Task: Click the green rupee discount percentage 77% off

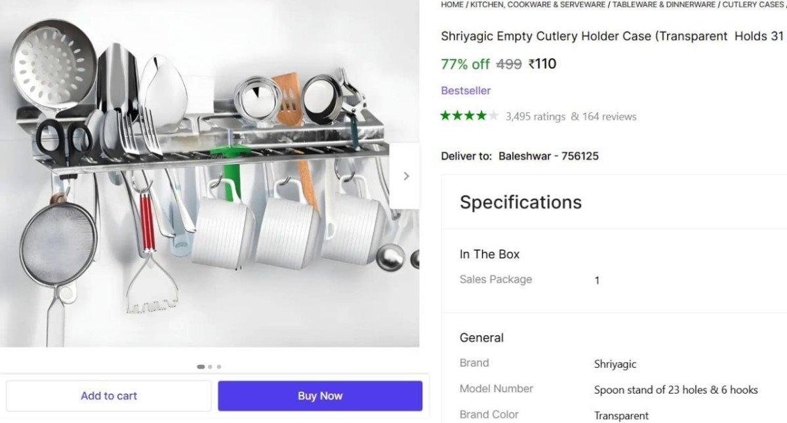Action: pyautogui.click(x=464, y=64)
